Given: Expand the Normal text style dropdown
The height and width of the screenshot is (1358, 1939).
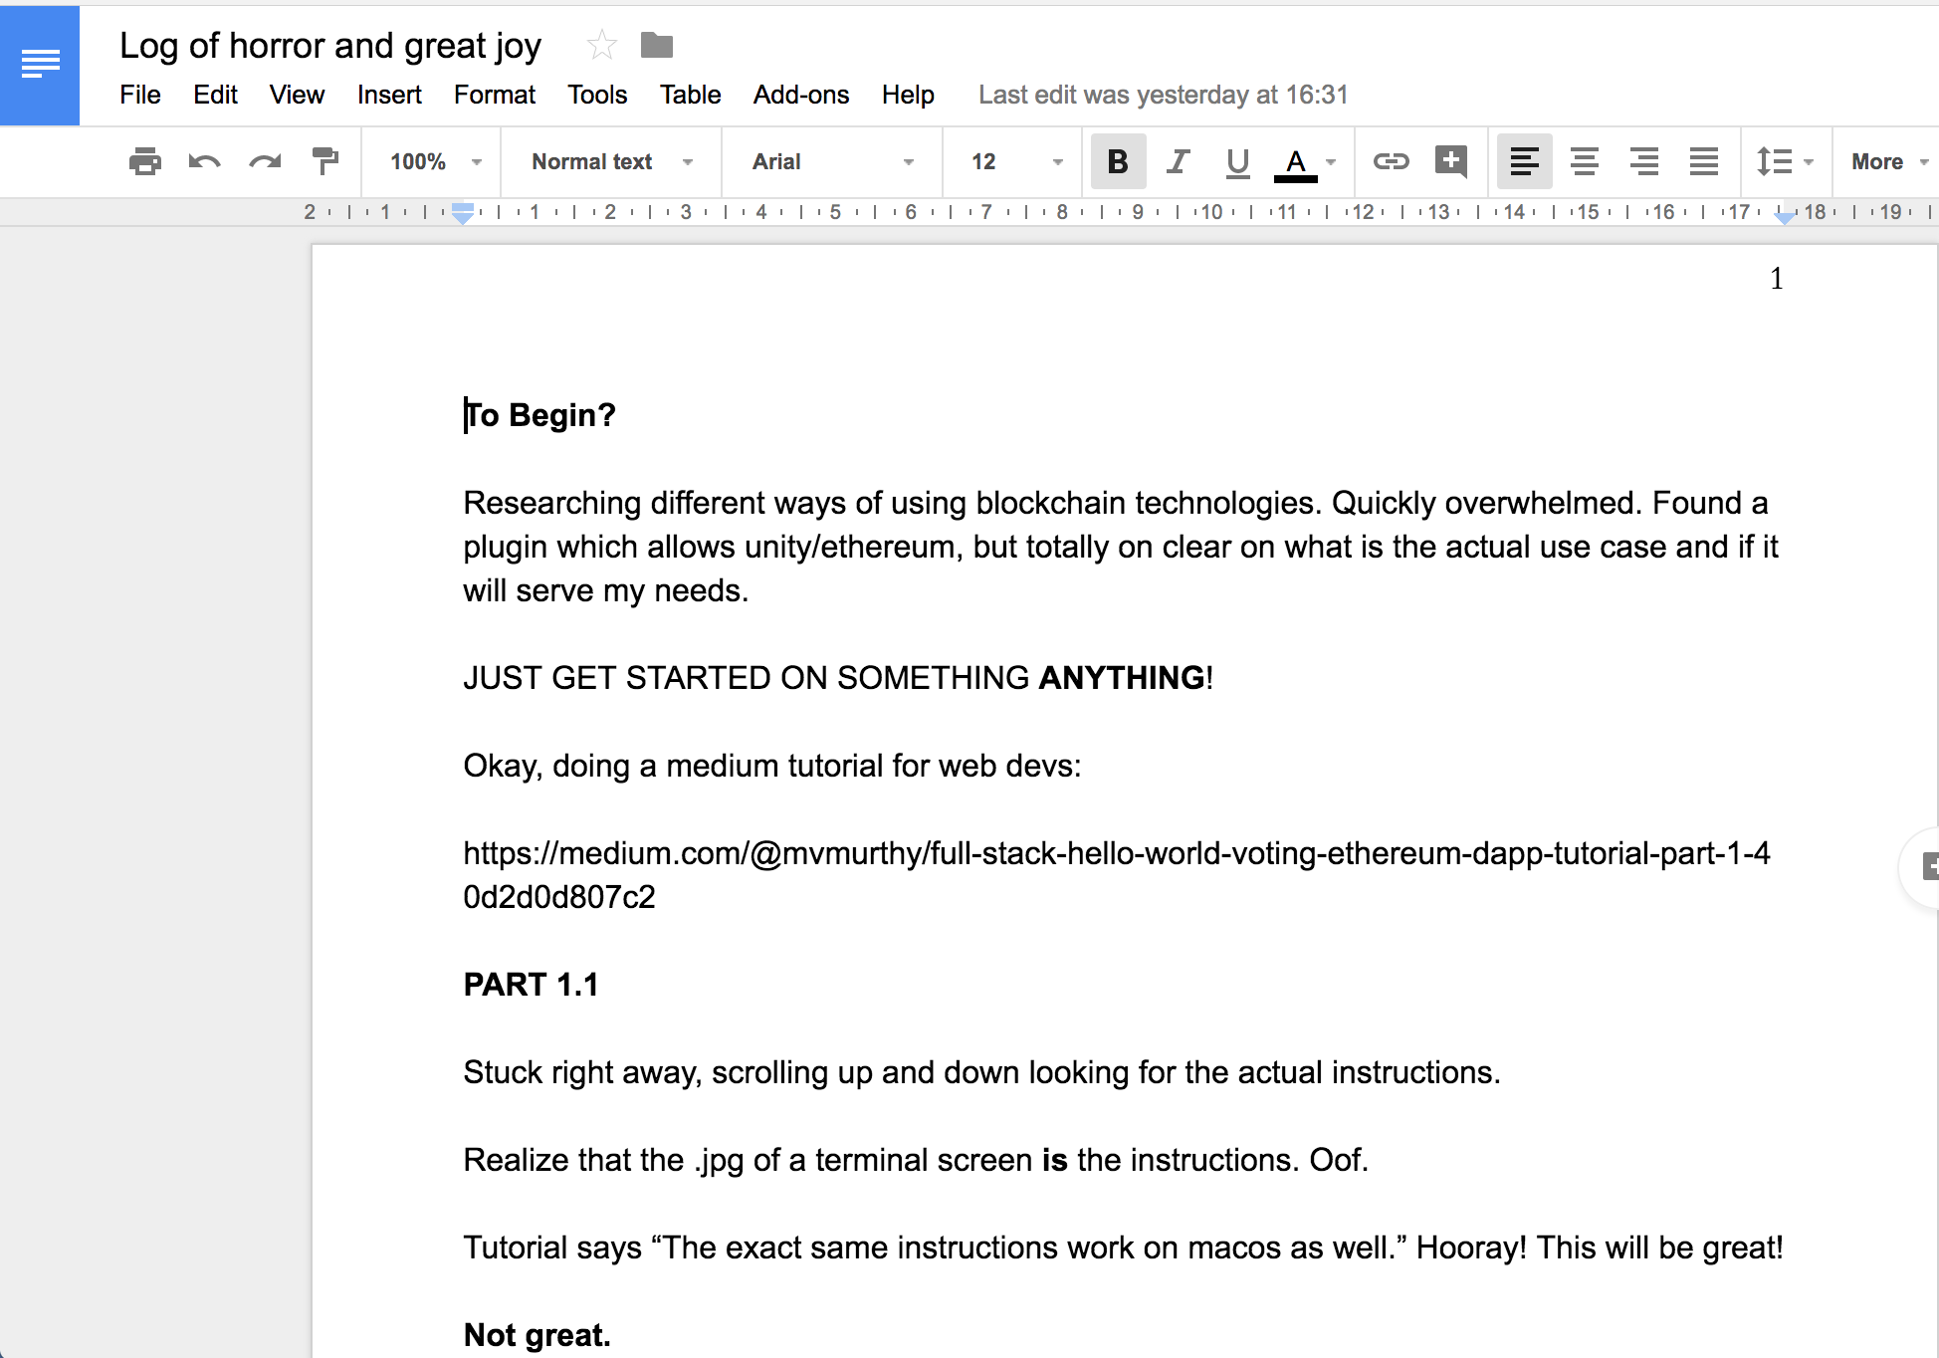Looking at the screenshot, I should (x=611, y=161).
